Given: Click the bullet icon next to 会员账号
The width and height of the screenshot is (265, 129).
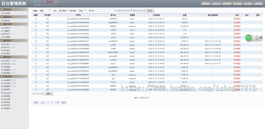Looking at the screenshot, I should pyautogui.click(x=2, y=28).
